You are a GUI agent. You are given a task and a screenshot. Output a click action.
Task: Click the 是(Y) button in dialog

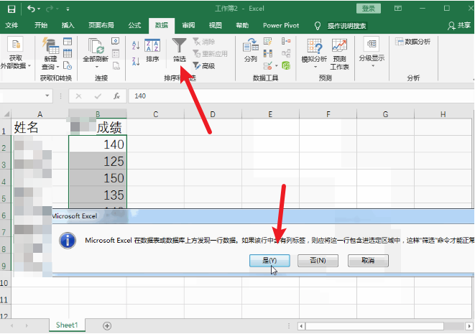click(x=269, y=261)
